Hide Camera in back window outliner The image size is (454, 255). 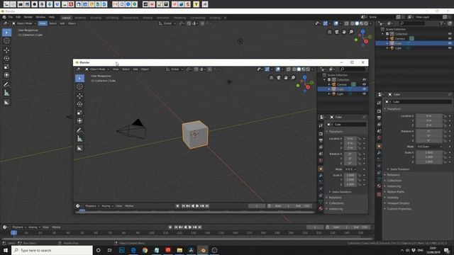(450, 38)
